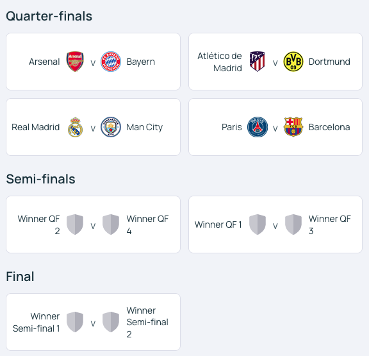Viewport: 369px width, 356px height.
Task: Open the Barcelona team name link
Action: click(x=329, y=127)
